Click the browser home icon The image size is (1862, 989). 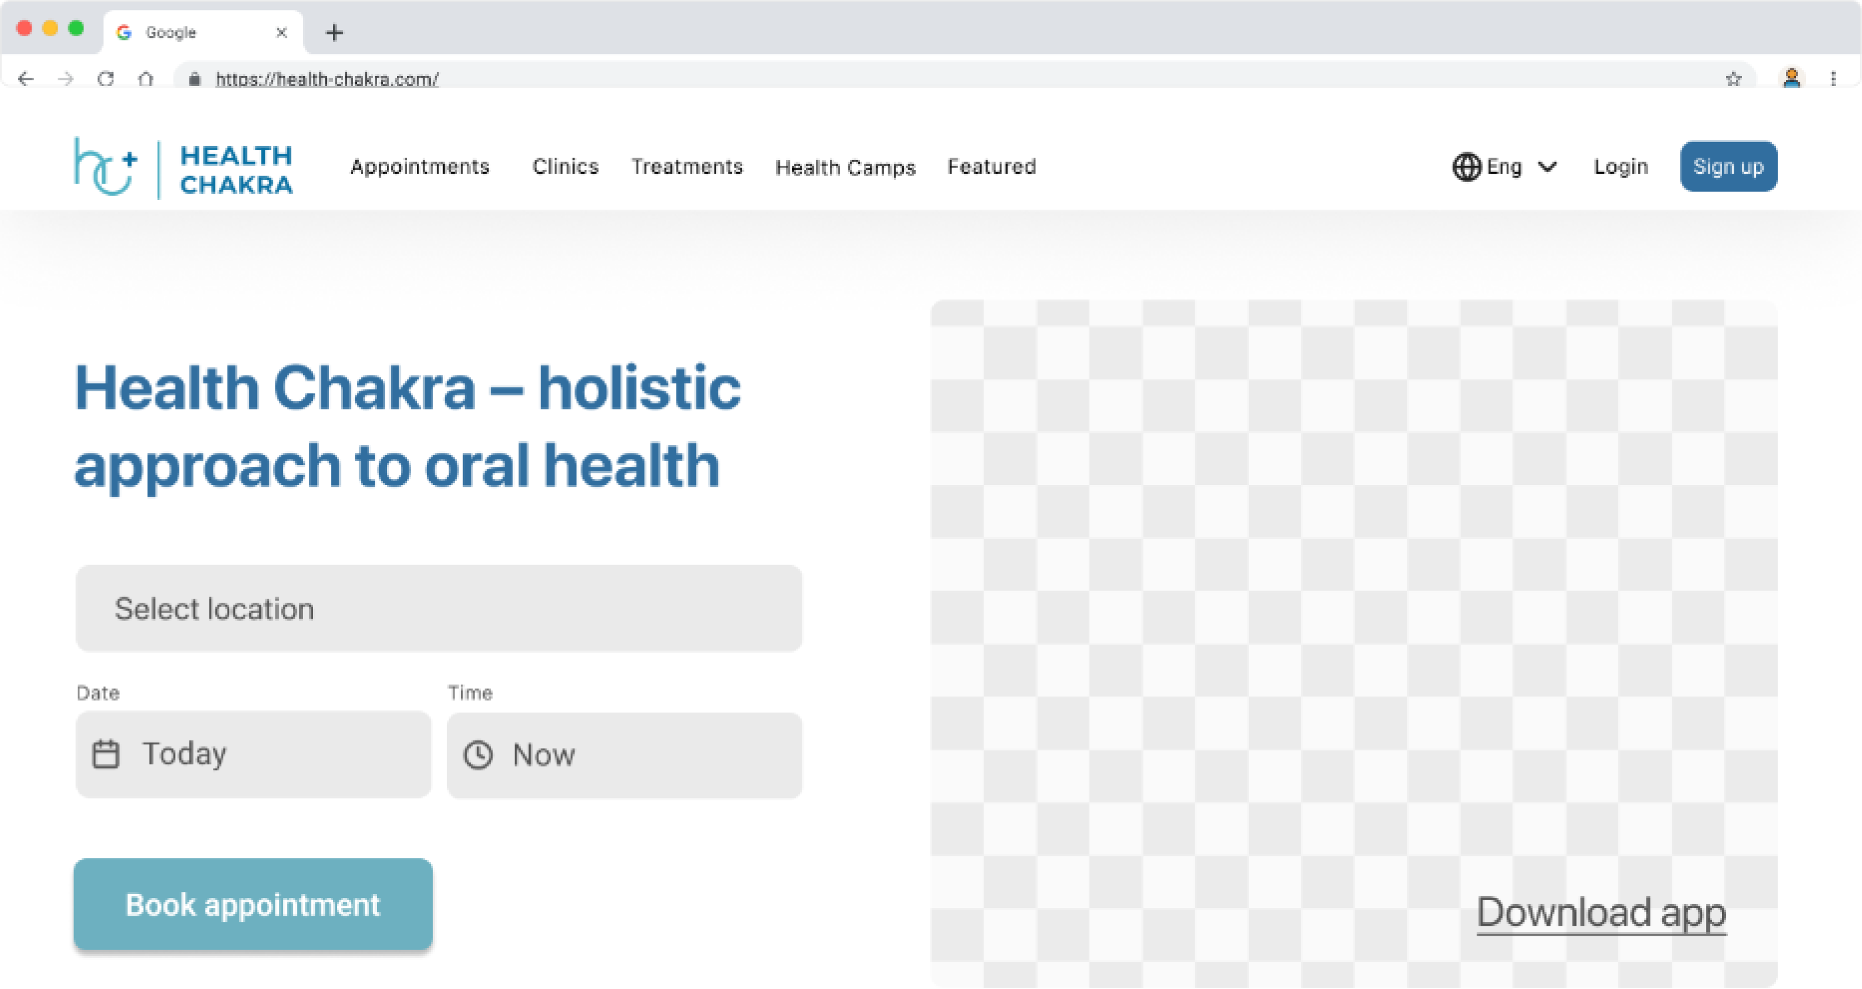pos(145,79)
